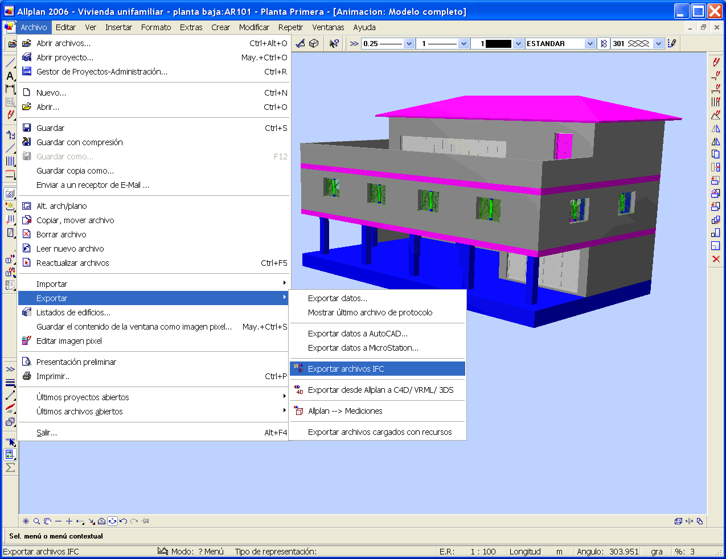726x559 pixels.
Task: Click the zoom out minus icon at bottom
Action: click(x=58, y=521)
